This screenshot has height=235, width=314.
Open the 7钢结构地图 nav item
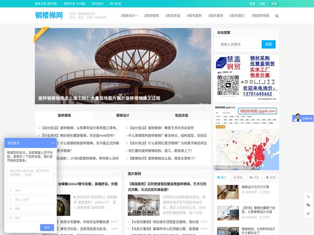(260, 16)
